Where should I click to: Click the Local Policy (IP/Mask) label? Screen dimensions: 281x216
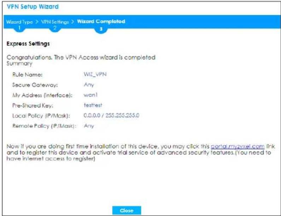[x=41, y=116]
